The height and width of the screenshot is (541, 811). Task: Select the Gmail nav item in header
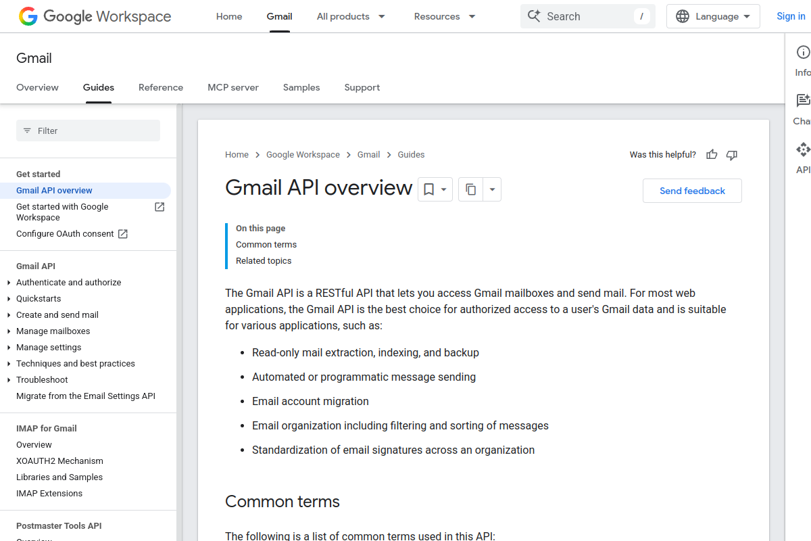[279, 16]
